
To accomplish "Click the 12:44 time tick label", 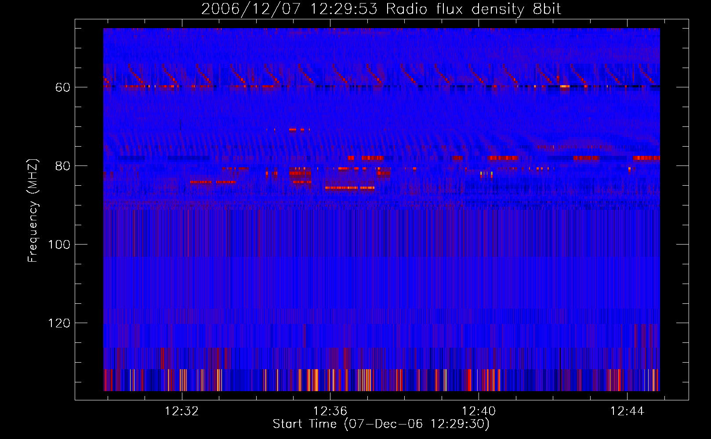I will coord(627,411).
